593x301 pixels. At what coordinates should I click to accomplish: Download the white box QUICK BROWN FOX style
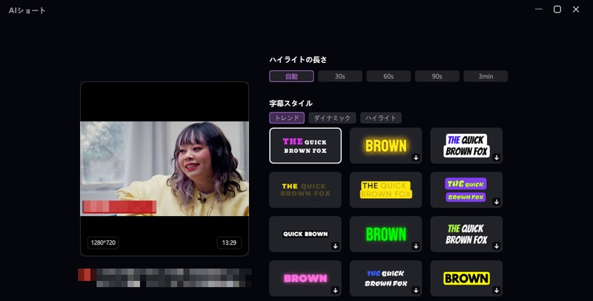497,158
